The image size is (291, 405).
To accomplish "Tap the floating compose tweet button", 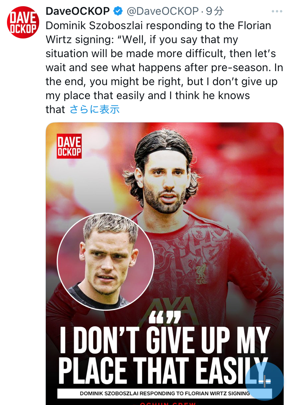I will (x=265, y=381).
